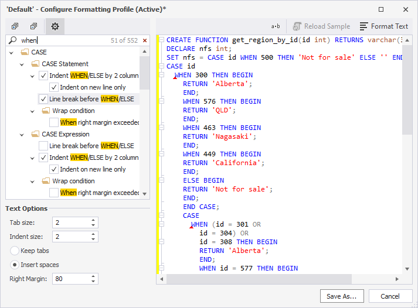Collapse Indent WHEN/ELSE node under CASE Statement
Image resolution: width=418 pixels, height=308 pixels.
tap(32, 76)
